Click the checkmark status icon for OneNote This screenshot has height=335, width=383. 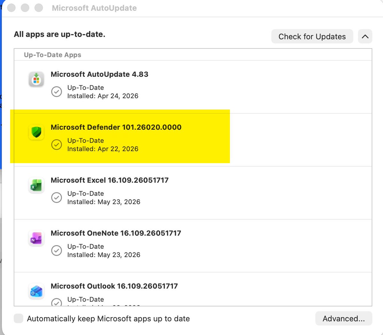click(x=56, y=250)
